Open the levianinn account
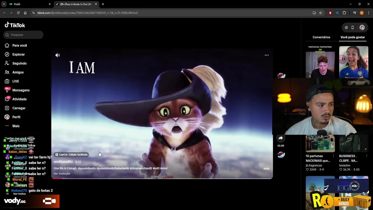The height and width of the screenshot is (210, 373). [x=345, y=165]
